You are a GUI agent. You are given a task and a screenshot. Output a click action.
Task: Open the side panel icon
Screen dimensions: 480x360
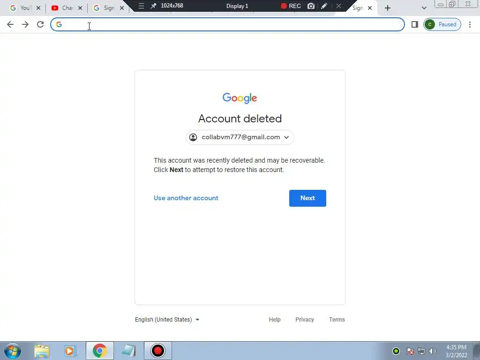[415, 24]
